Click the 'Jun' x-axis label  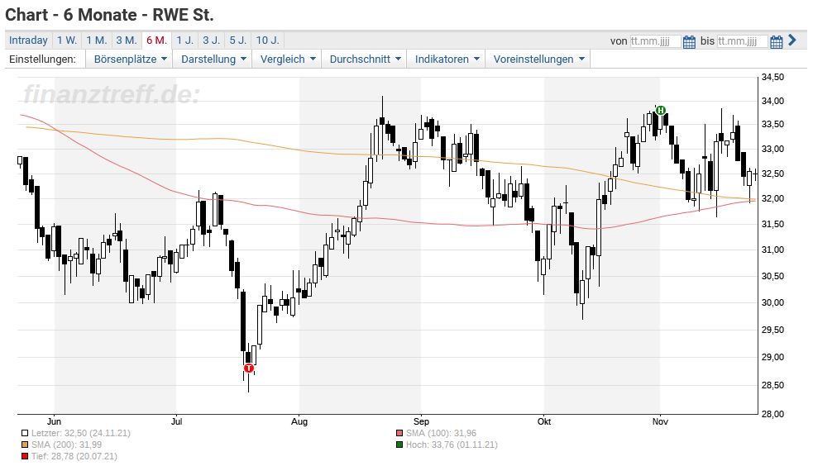click(54, 421)
